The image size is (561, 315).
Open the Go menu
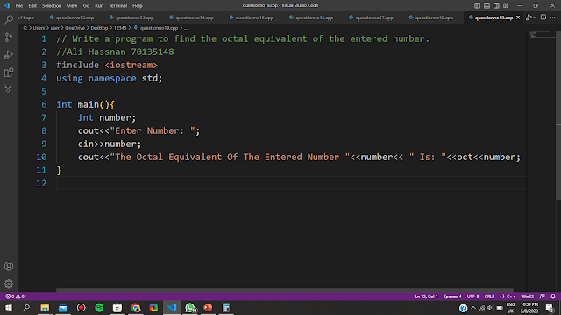[x=86, y=6]
